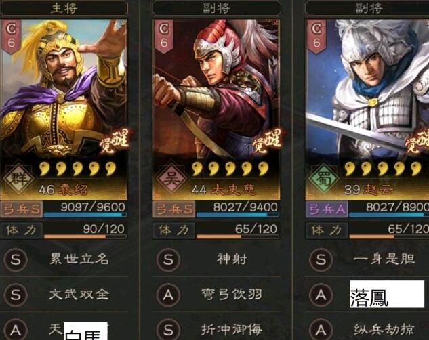Open the 折冲御侮 skill
Image resolution: width=429 pixels, height=340 pixels.
point(232,330)
